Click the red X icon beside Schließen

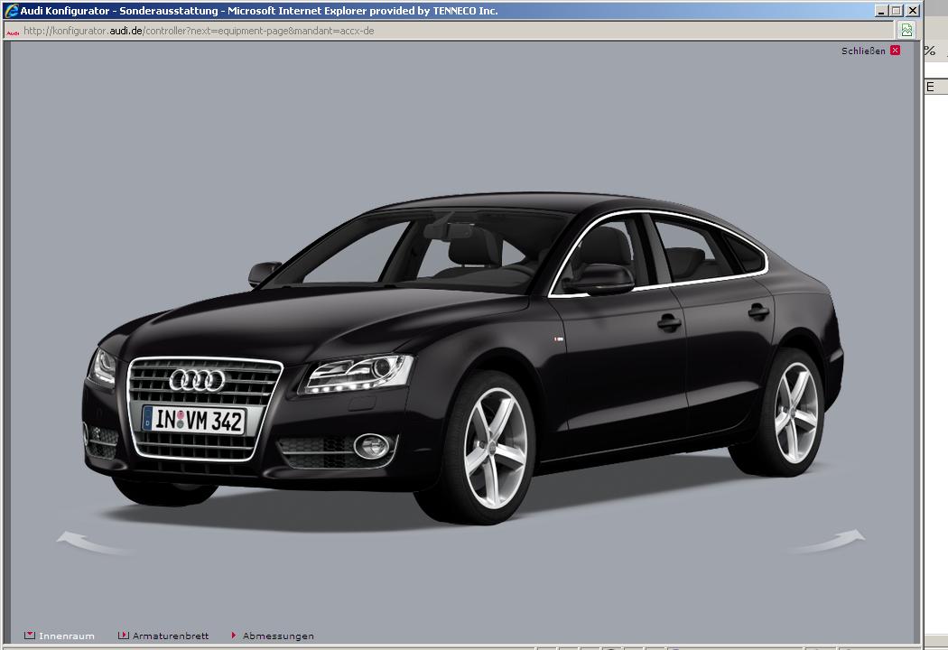(895, 51)
